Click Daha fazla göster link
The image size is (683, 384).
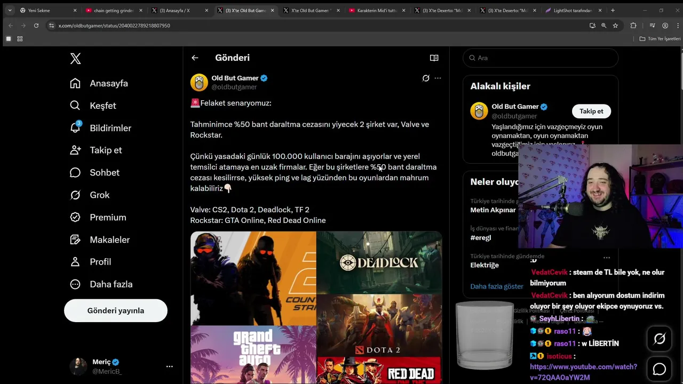[x=497, y=286]
